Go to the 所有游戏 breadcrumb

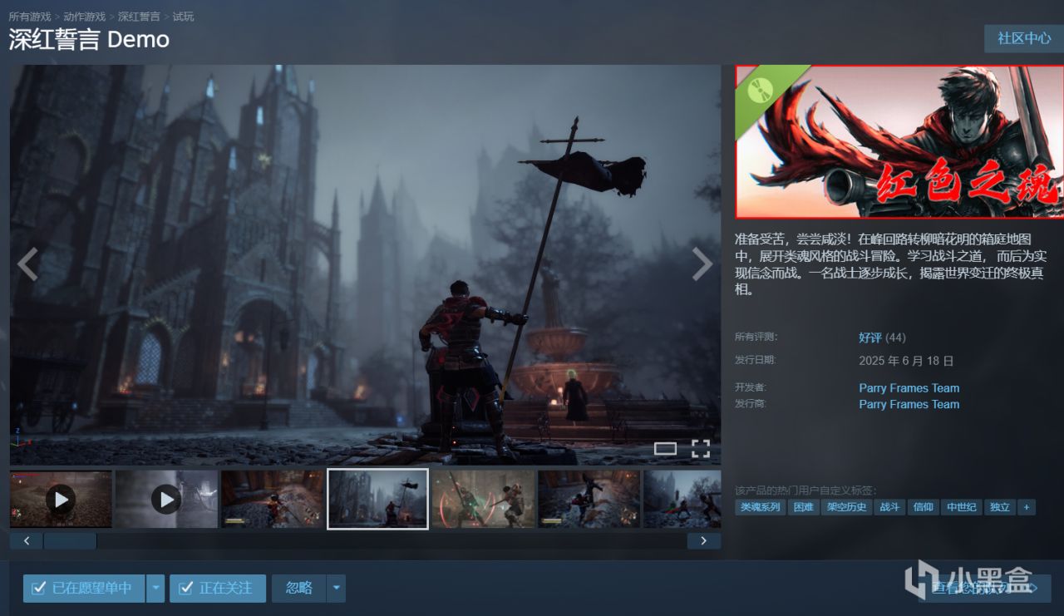30,17
